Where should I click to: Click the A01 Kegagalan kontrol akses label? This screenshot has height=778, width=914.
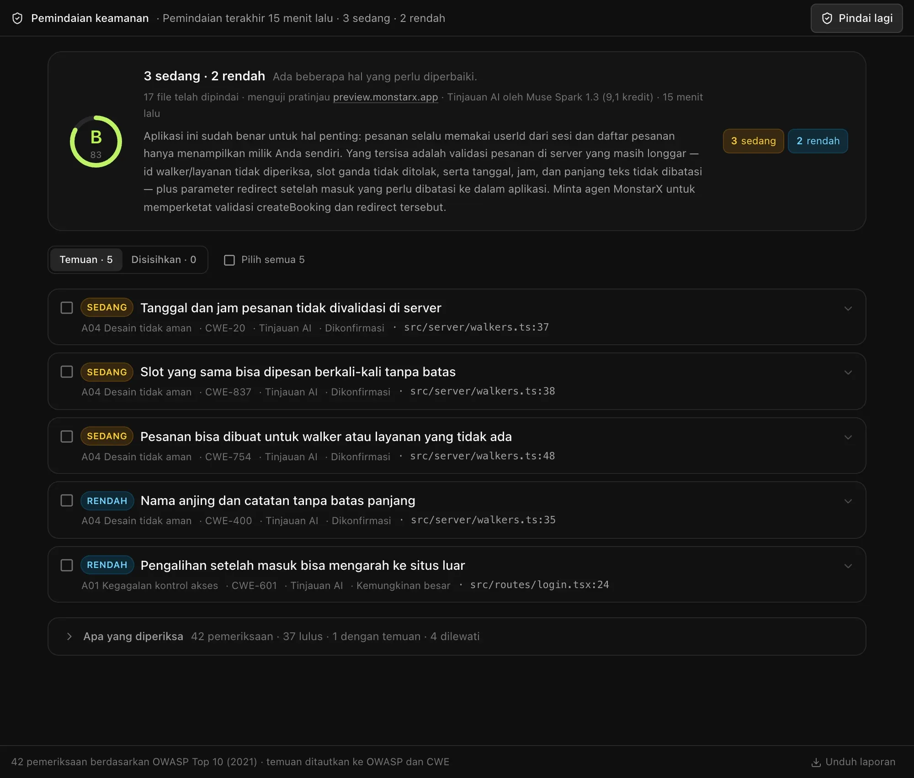click(150, 586)
